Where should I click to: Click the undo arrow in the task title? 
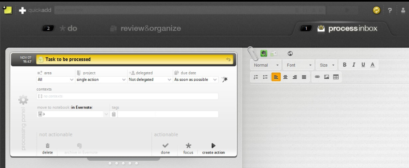tap(228, 60)
